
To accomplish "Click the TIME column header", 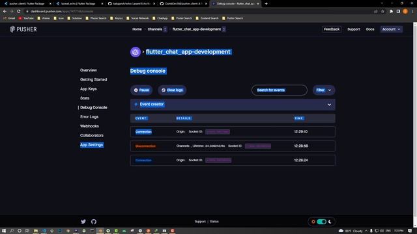I will point(298,118).
